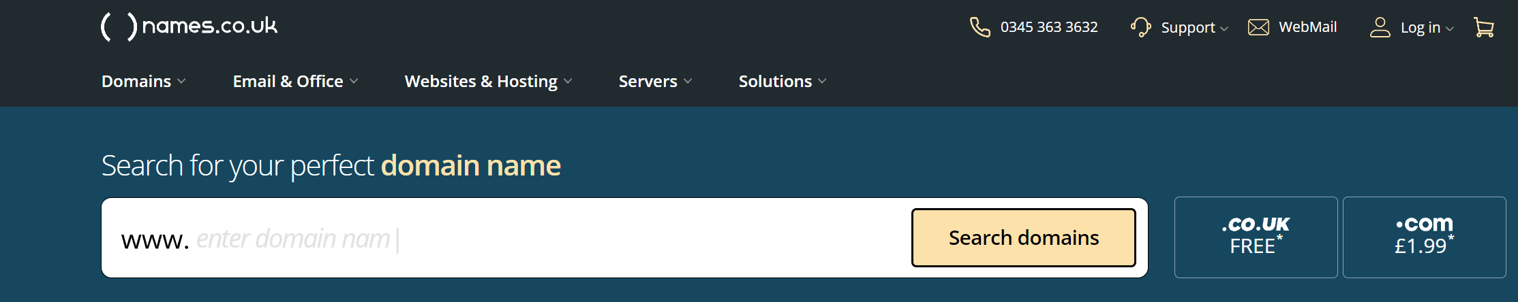Viewport: 1518px width, 302px height.
Task: Open the Solutions menu
Action: 775,82
